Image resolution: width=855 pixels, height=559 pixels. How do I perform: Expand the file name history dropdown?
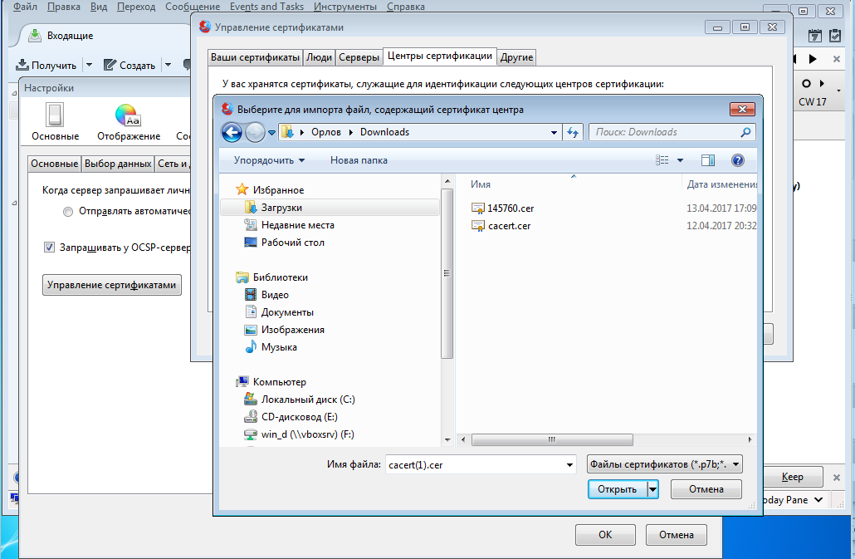click(569, 464)
